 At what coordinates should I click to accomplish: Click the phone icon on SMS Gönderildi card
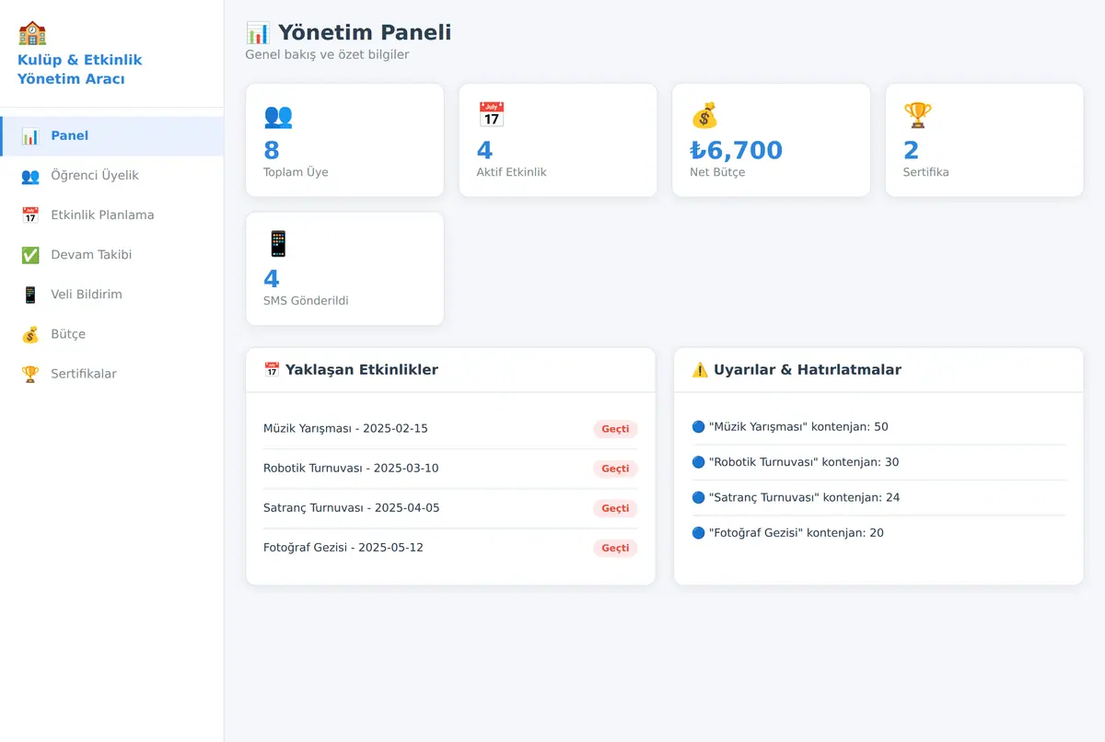pos(278,244)
